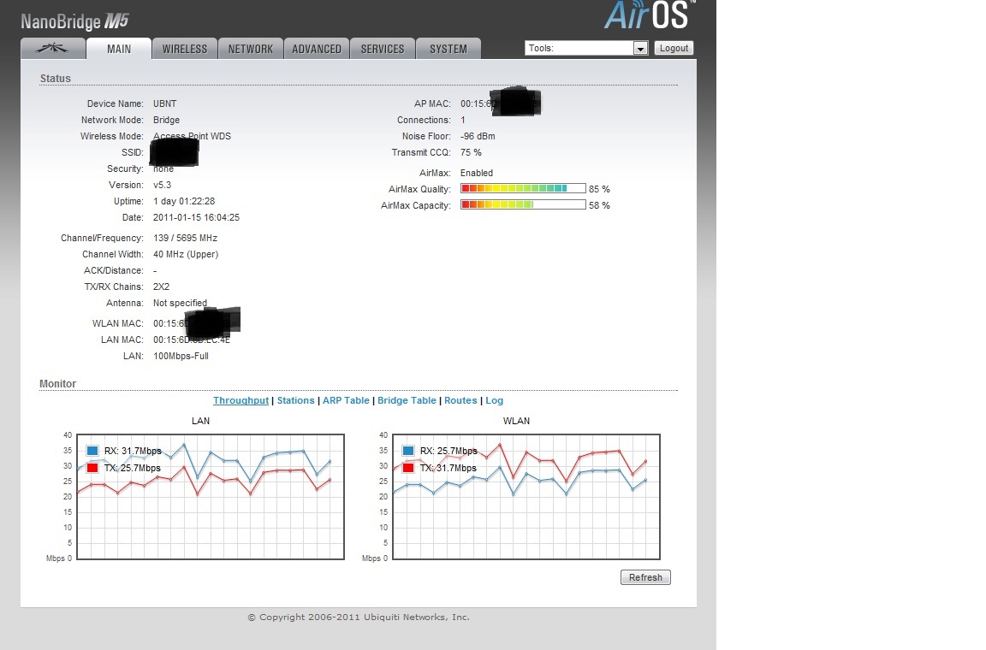Open the WIRELESS tab
This screenshot has width=986, height=650.
[x=185, y=49]
